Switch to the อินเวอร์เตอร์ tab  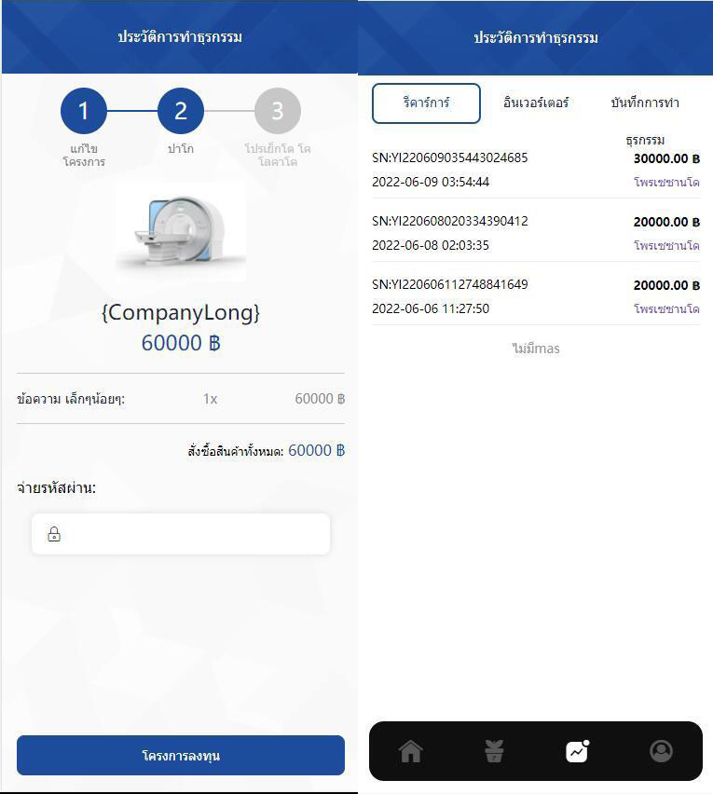536,103
